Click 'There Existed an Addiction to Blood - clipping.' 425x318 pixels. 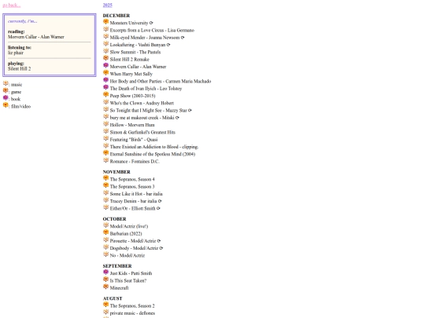154,147
